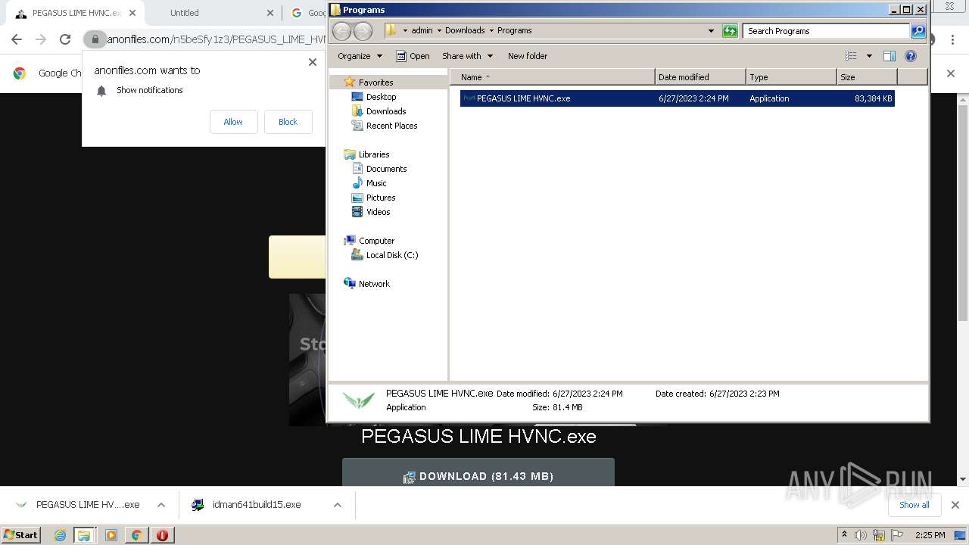Open Windows Explorer taskbar icon
The image size is (969, 545).
[x=84, y=535]
